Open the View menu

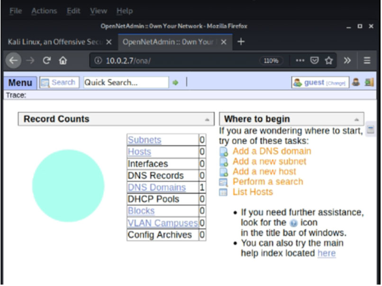(98, 11)
